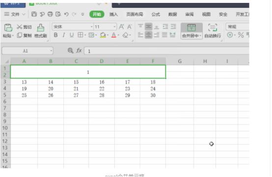
Task: Open the 审阅 ribbon tab
Action: 190,14
